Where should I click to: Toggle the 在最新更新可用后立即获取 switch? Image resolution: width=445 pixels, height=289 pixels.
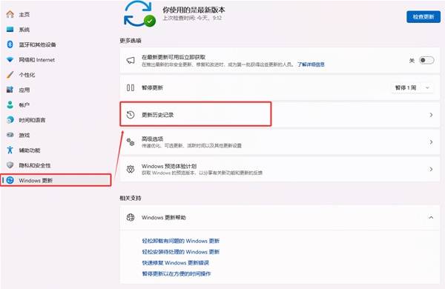click(x=426, y=60)
